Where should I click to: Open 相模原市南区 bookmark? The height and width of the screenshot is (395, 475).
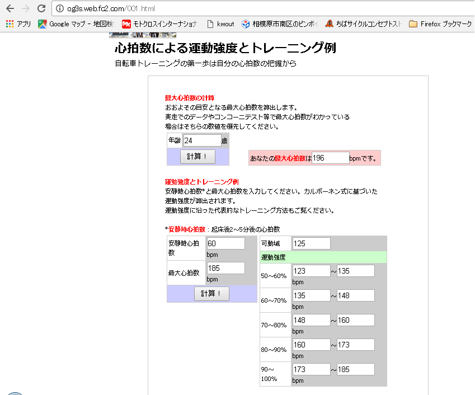[279, 24]
